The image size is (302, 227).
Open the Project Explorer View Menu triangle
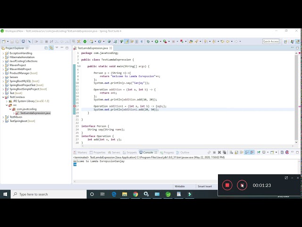pyautogui.click(x=57, y=48)
